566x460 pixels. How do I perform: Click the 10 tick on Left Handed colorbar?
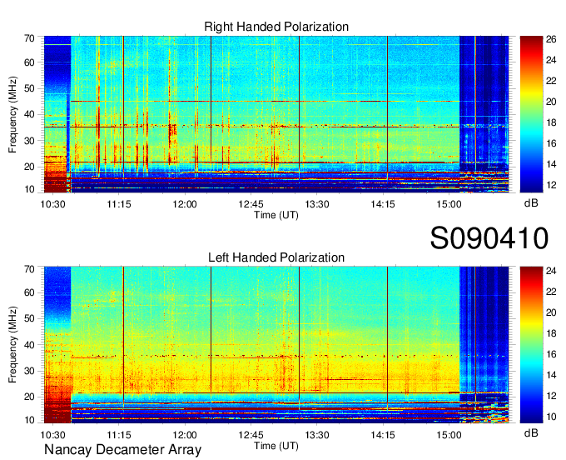pyautogui.click(x=551, y=417)
